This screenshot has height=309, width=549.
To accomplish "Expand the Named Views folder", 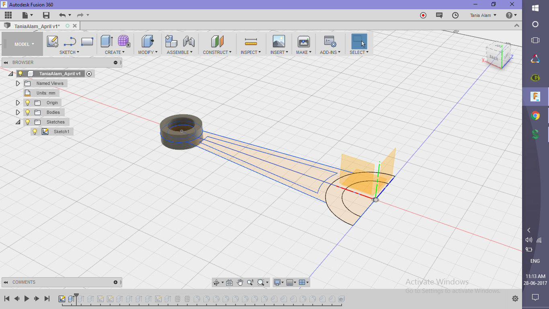I will 18,83.
